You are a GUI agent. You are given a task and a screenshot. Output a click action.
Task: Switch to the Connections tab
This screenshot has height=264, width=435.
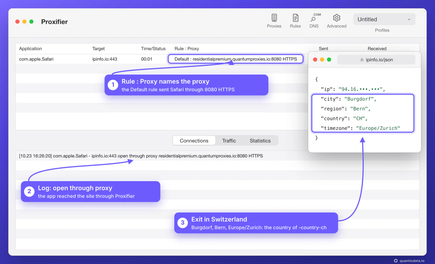click(x=194, y=141)
